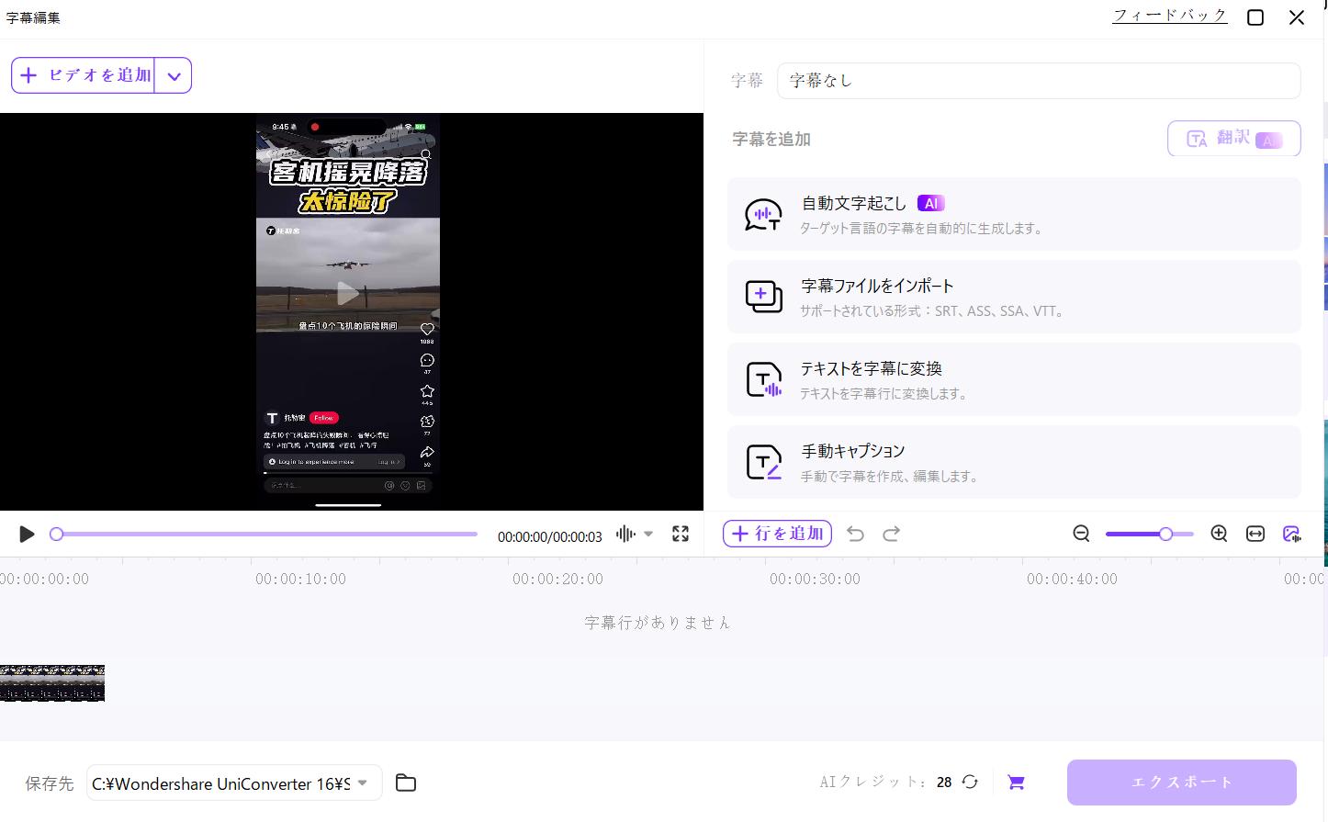Adjust the timeline zoom slider

click(x=1149, y=534)
